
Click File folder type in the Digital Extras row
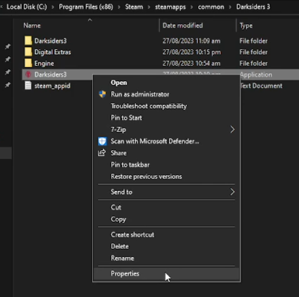pyautogui.click(x=254, y=52)
